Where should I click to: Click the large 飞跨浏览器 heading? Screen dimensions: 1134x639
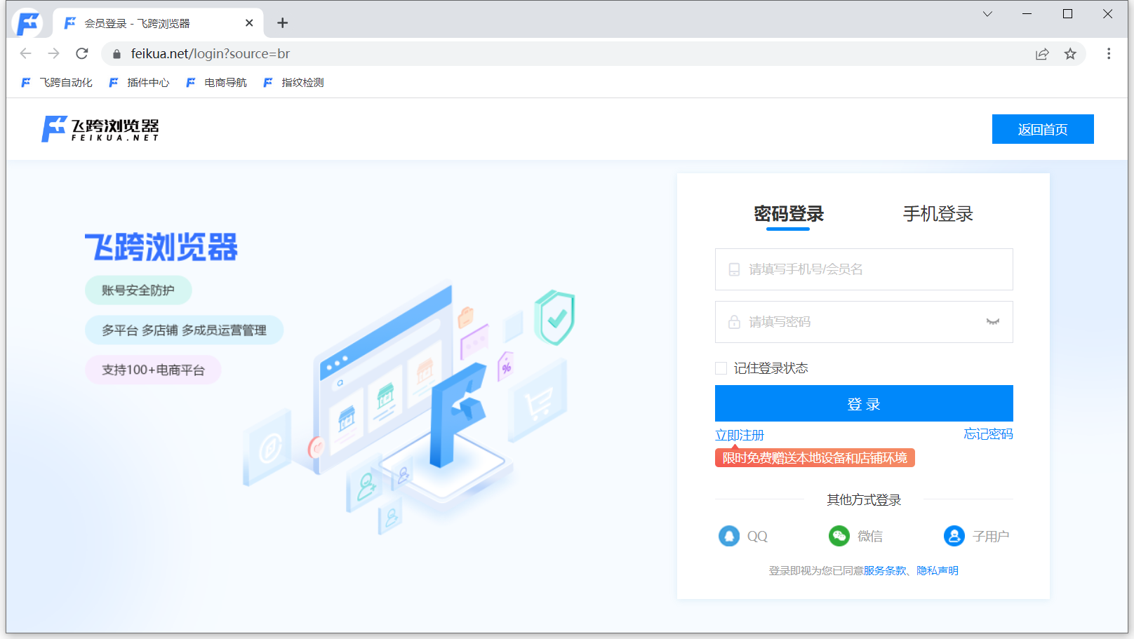tap(161, 247)
